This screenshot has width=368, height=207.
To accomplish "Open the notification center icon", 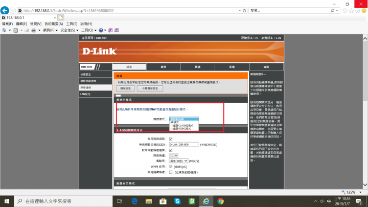I will [359, 201].
